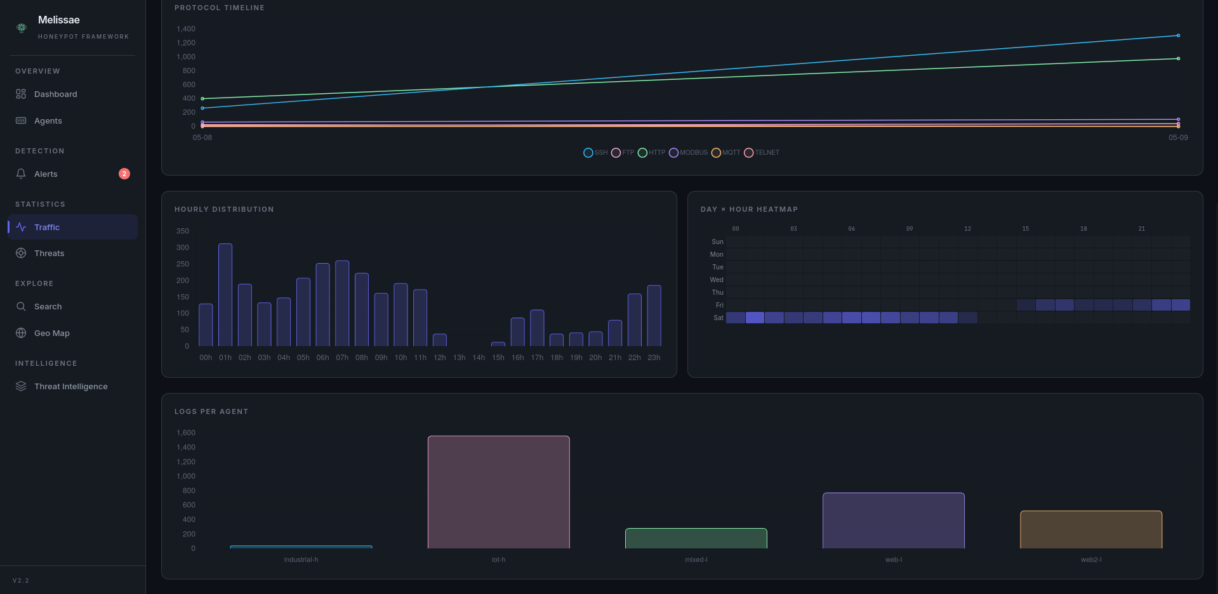This screenshot has width=1218, height=594.
Task: Click the industrial-h bar in Logs Per Agent
Action: (x=301, y=546)
